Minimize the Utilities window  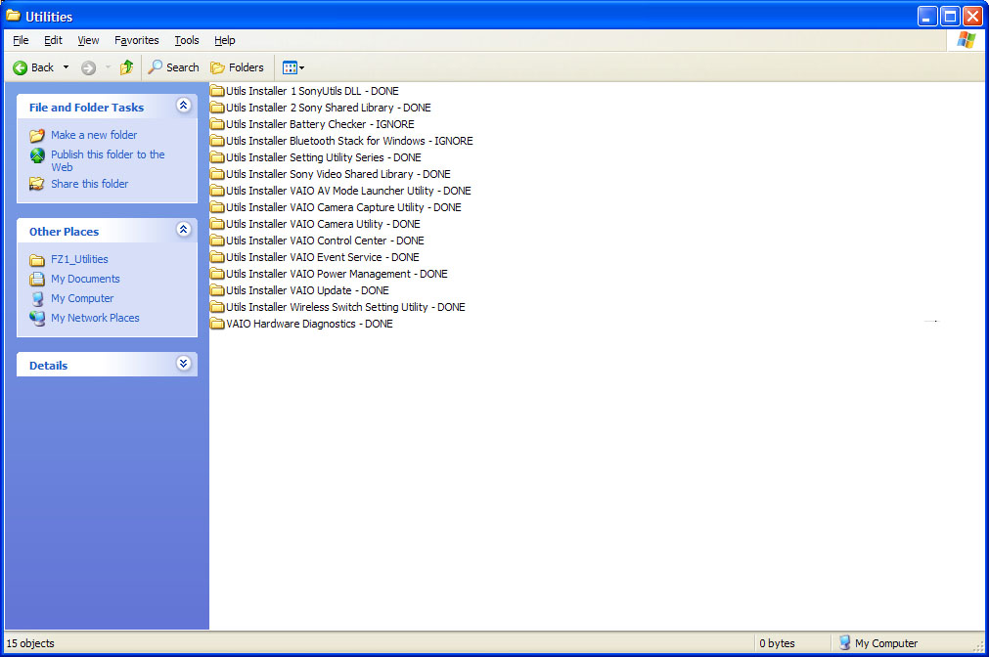(x=926, y=17)
